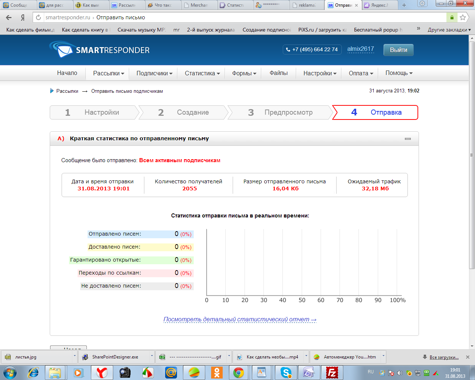Open the Файлы menu item
This screenshot has width=475, height=380.
(x=279, y=73)
